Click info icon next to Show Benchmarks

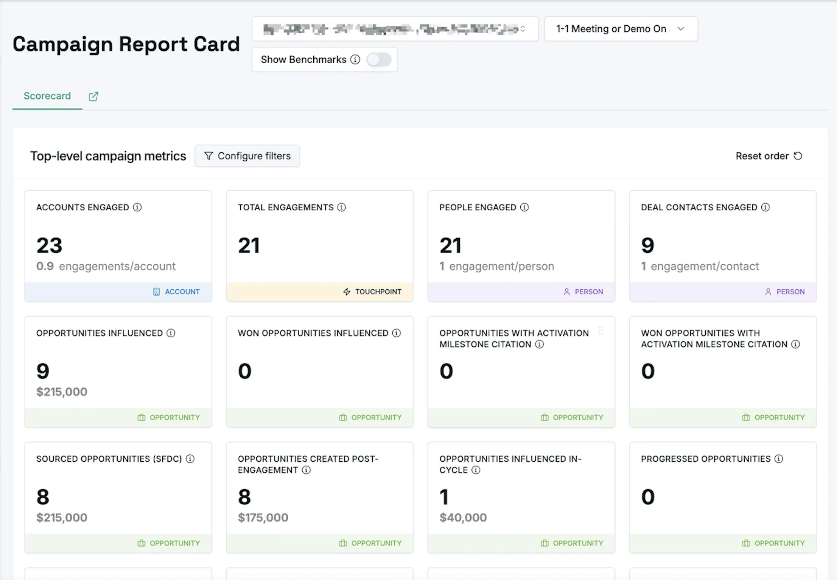tap(355, 60)
